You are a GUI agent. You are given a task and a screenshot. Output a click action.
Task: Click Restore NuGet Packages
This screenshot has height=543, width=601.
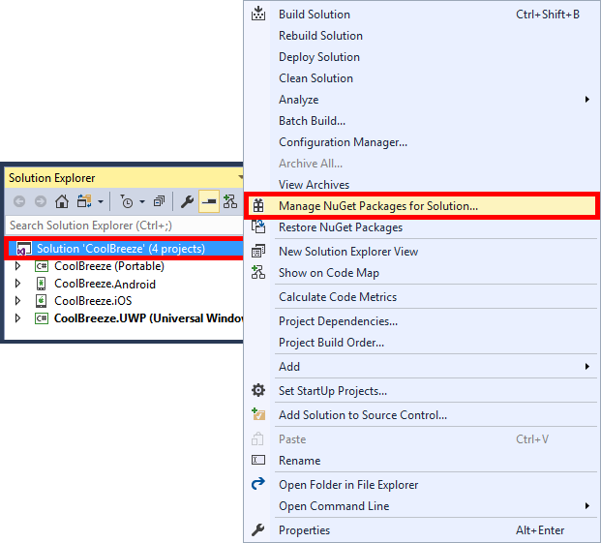340,227
